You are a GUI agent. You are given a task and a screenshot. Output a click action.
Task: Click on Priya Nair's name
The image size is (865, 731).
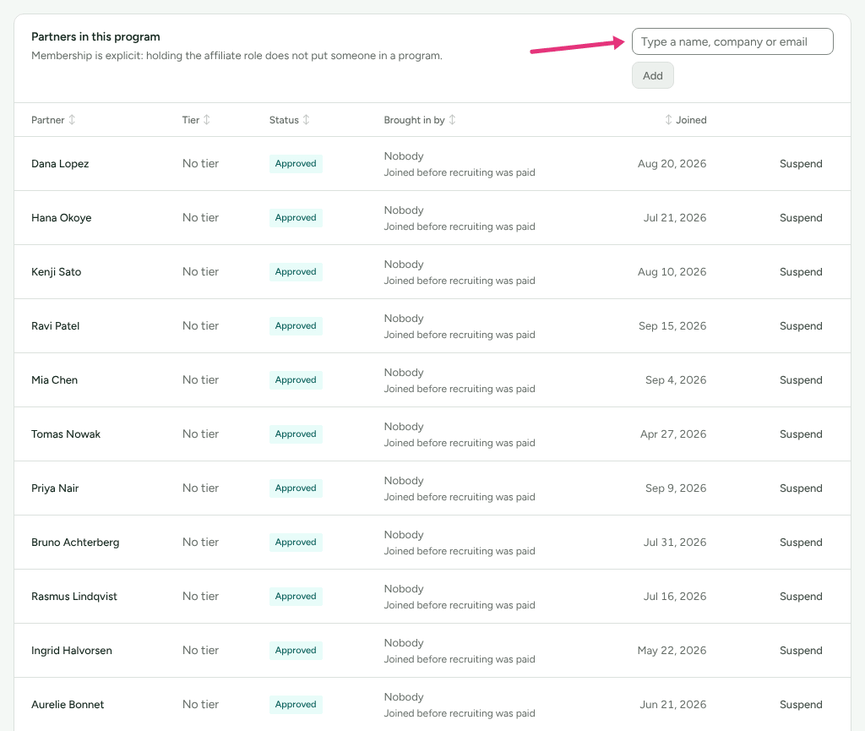coord(55,488)
